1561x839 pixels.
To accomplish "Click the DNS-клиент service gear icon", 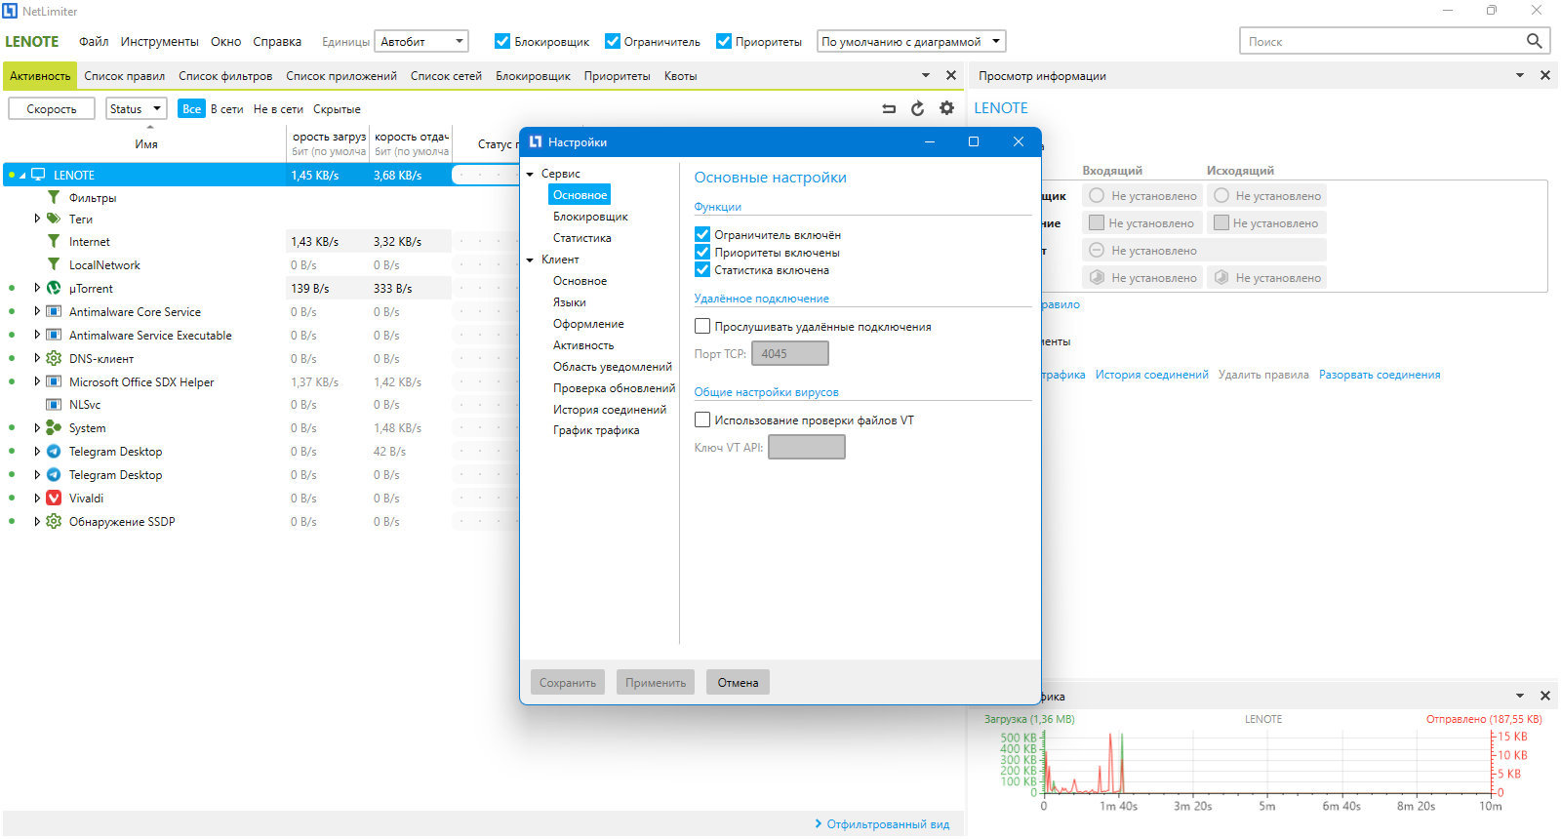I will click(54, 358).
